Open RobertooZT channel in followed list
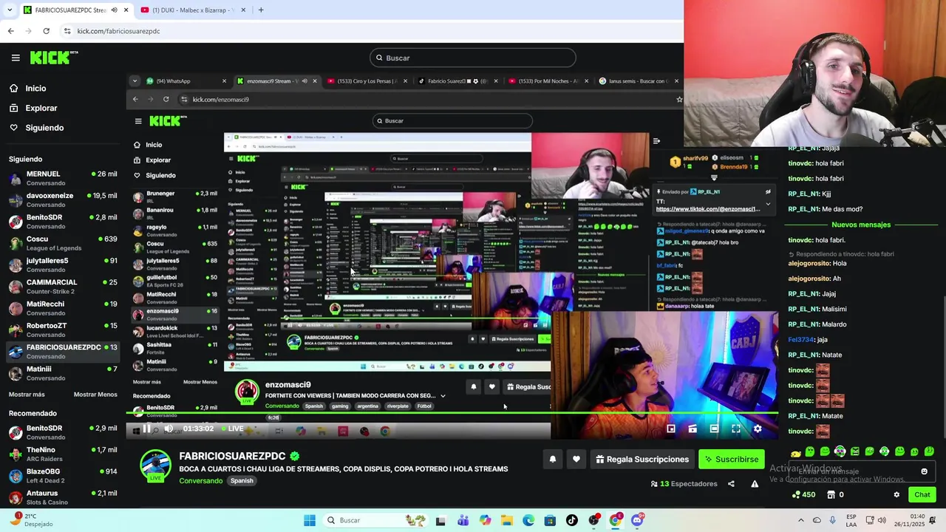 (63, 330)
